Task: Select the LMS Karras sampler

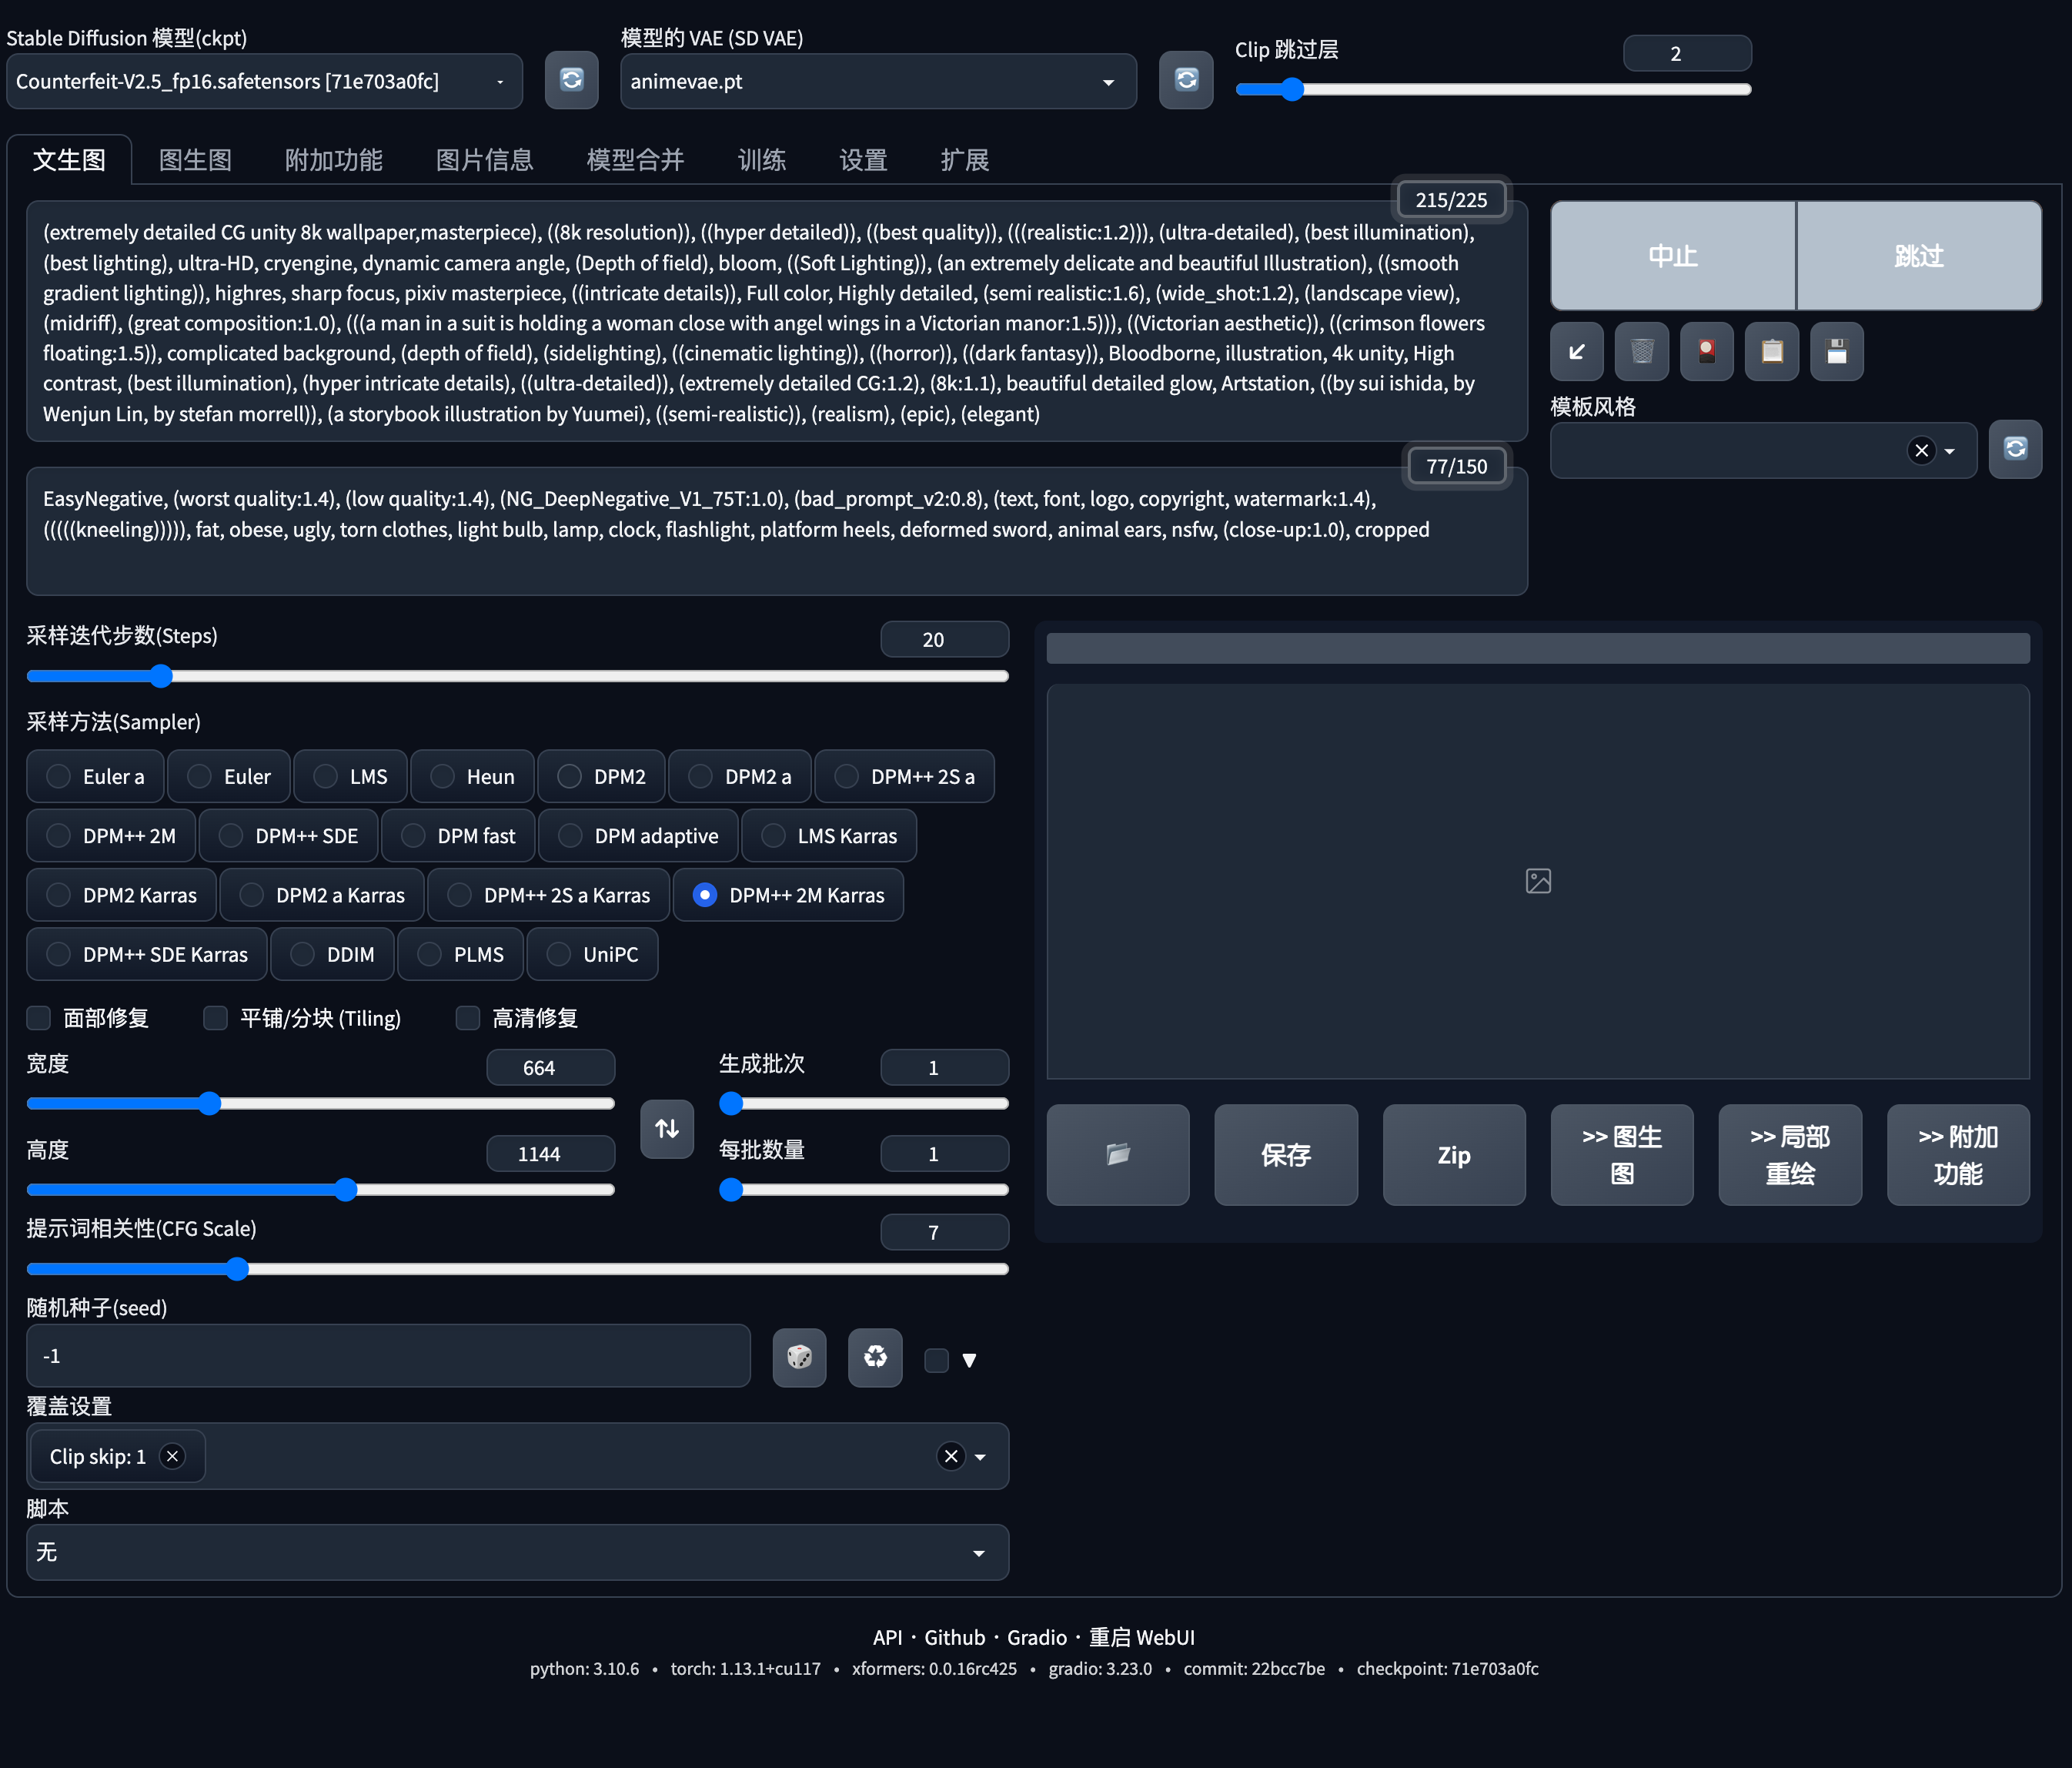Action: (x=828, y=835)
